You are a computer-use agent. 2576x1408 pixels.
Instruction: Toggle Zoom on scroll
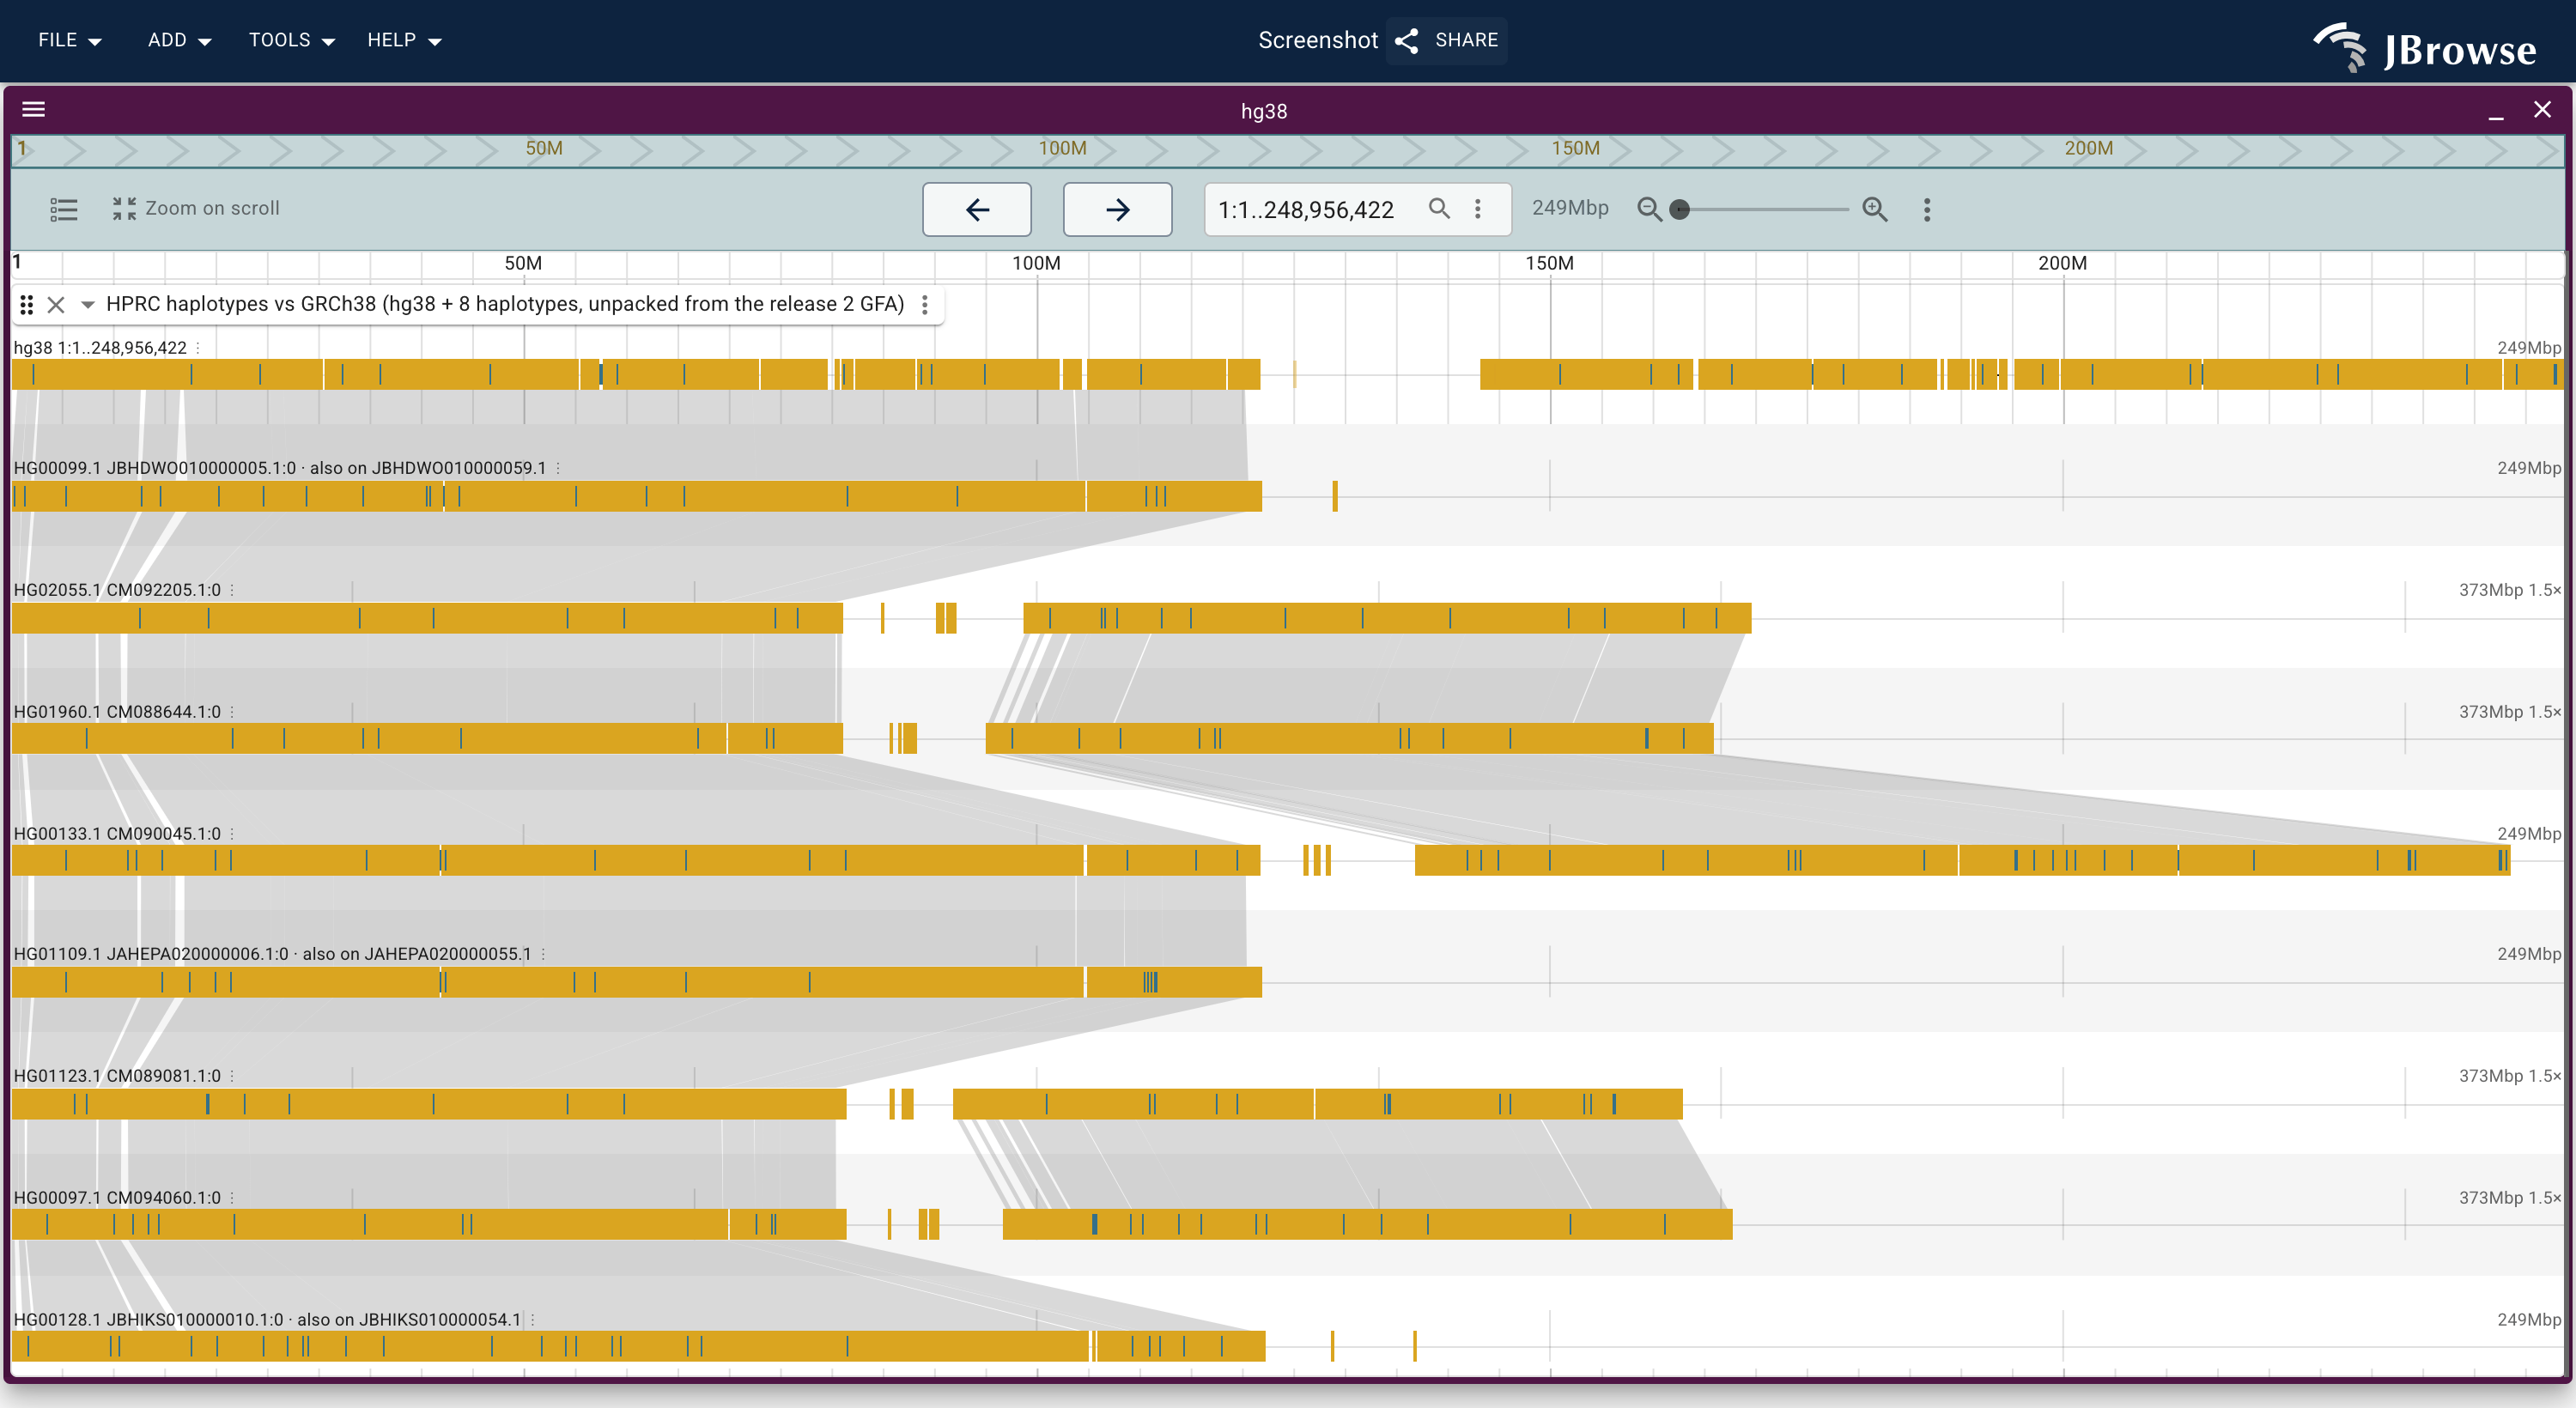point(196,208)
